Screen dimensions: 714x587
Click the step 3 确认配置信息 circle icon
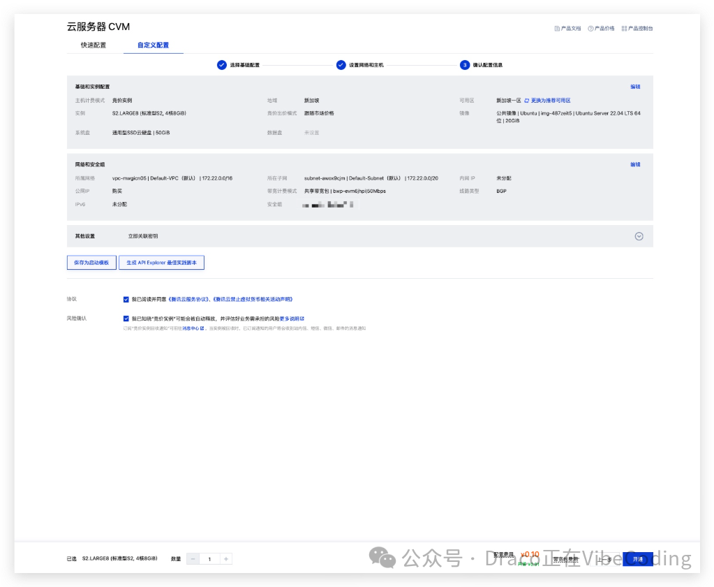click(464, 65)
